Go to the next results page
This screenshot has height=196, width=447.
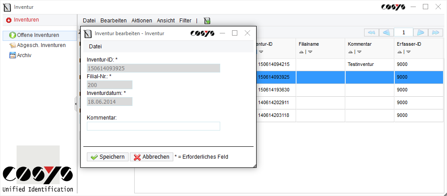pos(420,33)
